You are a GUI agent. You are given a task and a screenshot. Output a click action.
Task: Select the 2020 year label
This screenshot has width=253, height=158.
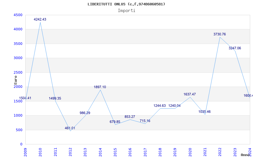(x=190, y=152)
